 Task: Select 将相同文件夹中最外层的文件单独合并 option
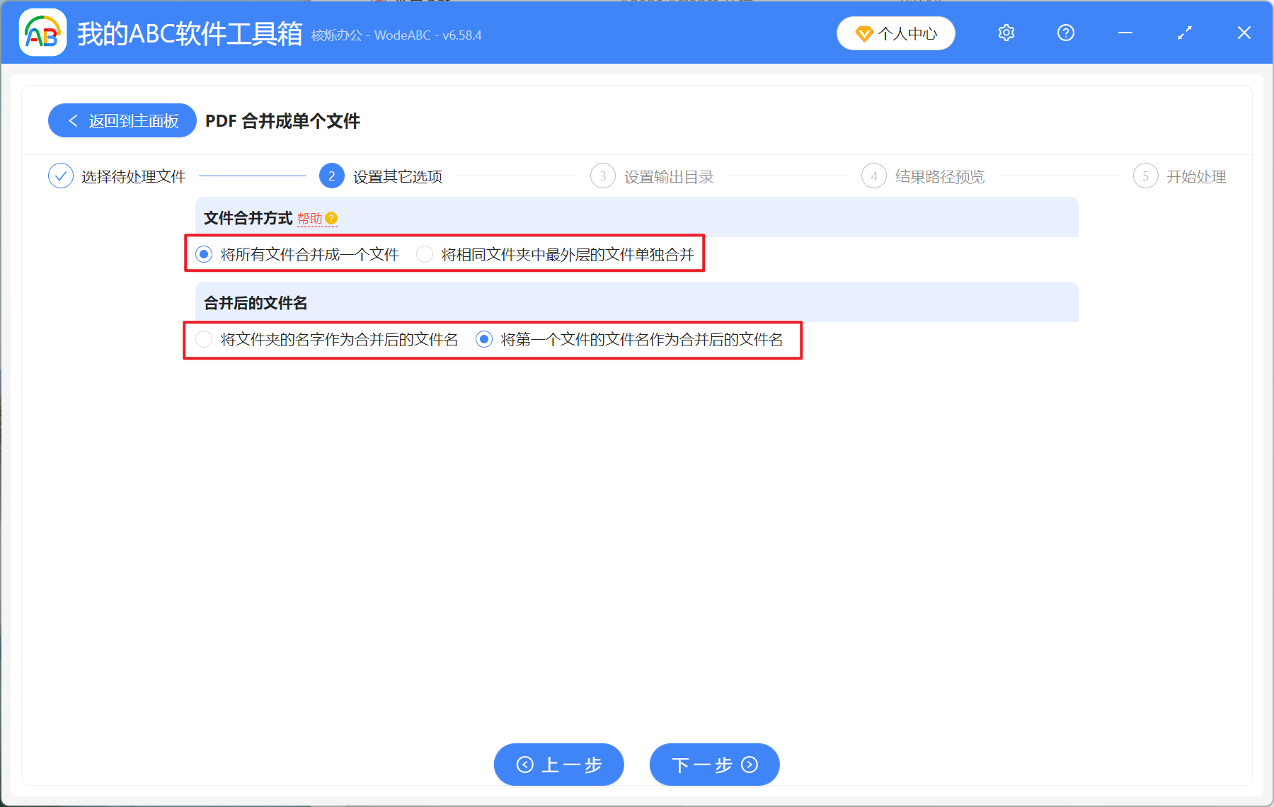point(425,254)
